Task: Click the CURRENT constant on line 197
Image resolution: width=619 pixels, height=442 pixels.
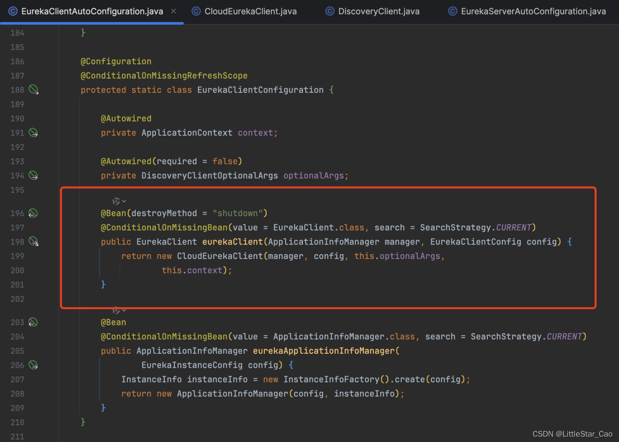Action: pos(514,228)
